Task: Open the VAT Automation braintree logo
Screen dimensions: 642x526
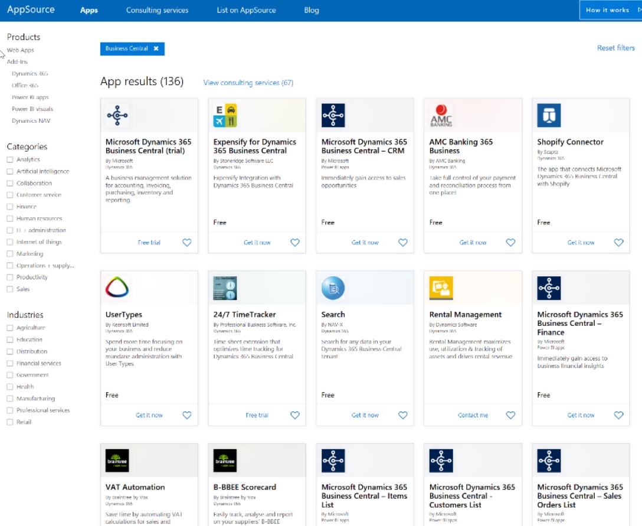Action: tap(117, 461)
